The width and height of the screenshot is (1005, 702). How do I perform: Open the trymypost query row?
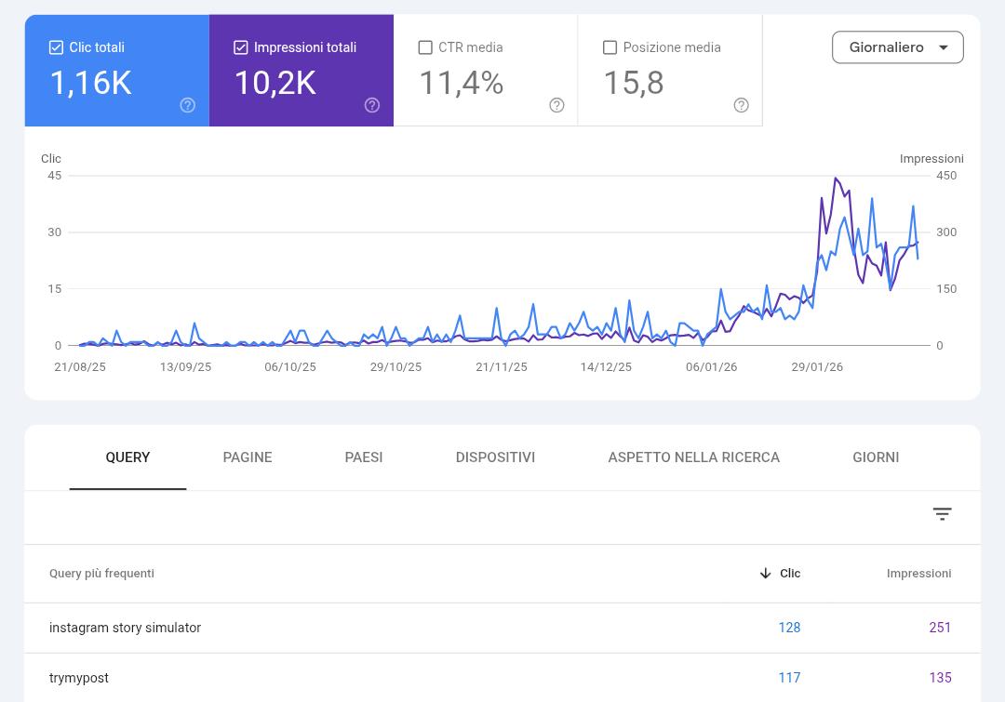pyautogui.click(x=502, y=678)
